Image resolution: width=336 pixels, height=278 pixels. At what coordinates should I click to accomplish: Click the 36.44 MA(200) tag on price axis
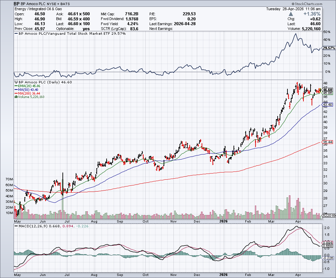pyautogui.click(x=328, y=142)
